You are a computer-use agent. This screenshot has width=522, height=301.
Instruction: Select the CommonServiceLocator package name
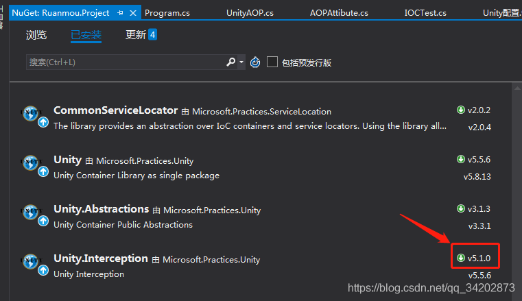tap(115, 110)
